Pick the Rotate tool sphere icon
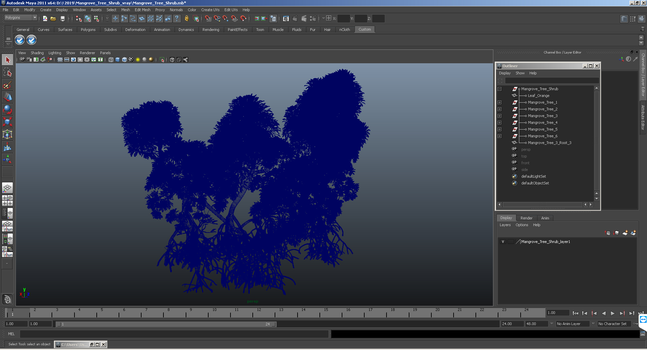The width and height of the screenshot is (647, 350). coord(7,109)
